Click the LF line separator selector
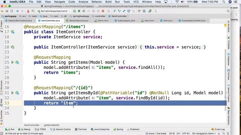This screenshot has height=135, width=241. (x=178, y=133)
